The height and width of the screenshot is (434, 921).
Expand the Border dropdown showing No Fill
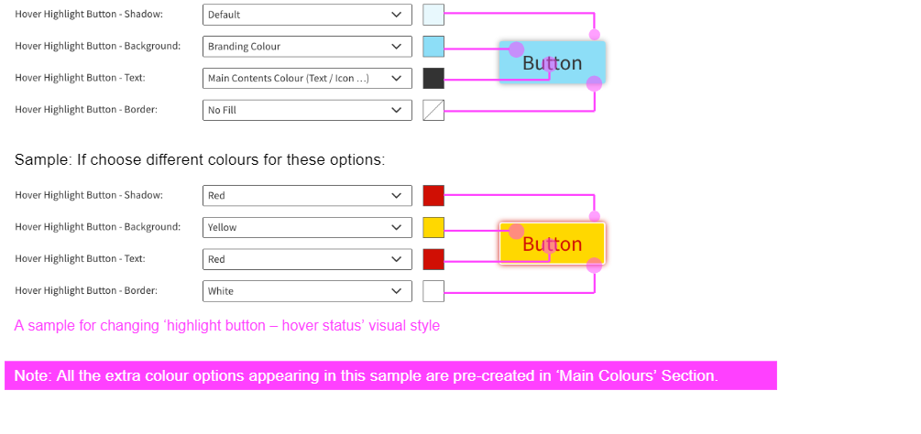pos(307,110)
